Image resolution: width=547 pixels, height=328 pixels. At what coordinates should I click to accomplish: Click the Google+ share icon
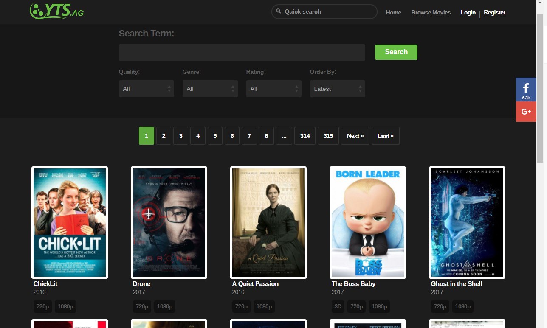pyautogui.click(x=526, y=112)
